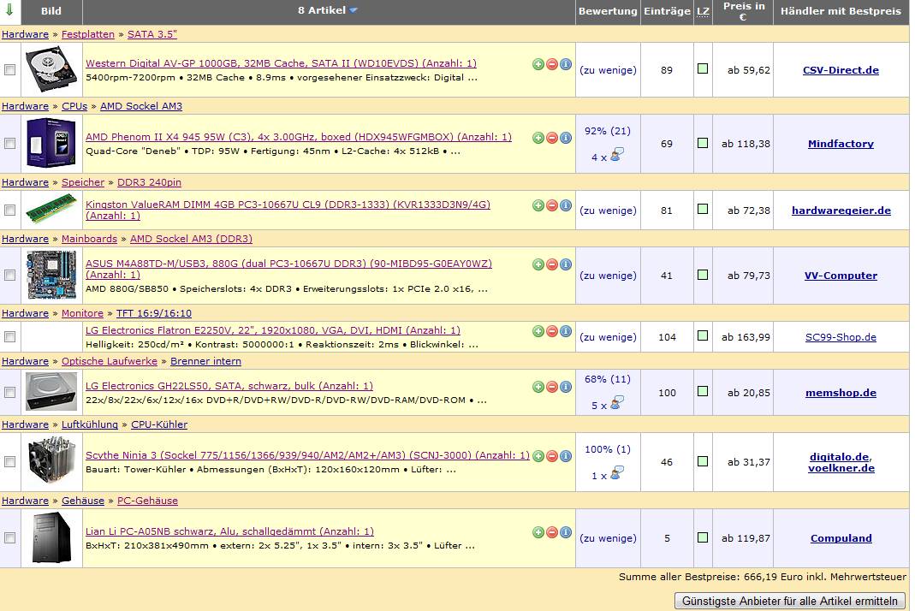
Task: Sort by Preis in € column header
Action: (x=744, y=11)
